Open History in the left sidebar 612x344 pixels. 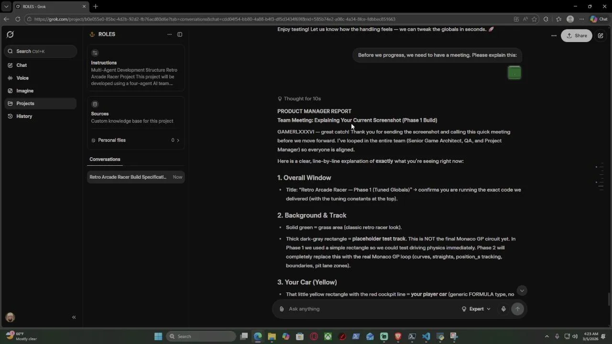[x=41, y=116]
